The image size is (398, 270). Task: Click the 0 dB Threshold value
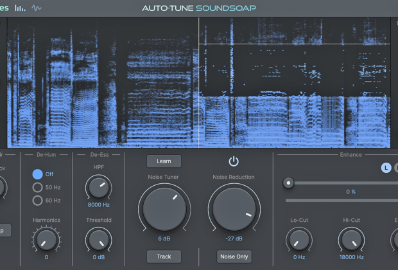point(99,257)
